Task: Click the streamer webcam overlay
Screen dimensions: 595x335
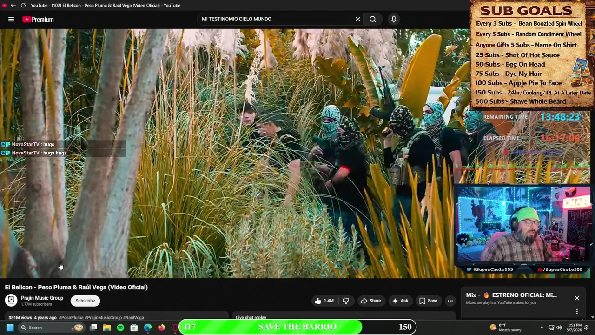Action: pyautogui.click(x=523, y=225)
